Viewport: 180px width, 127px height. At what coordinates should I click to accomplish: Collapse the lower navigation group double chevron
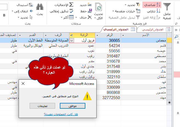click(178, 113)
